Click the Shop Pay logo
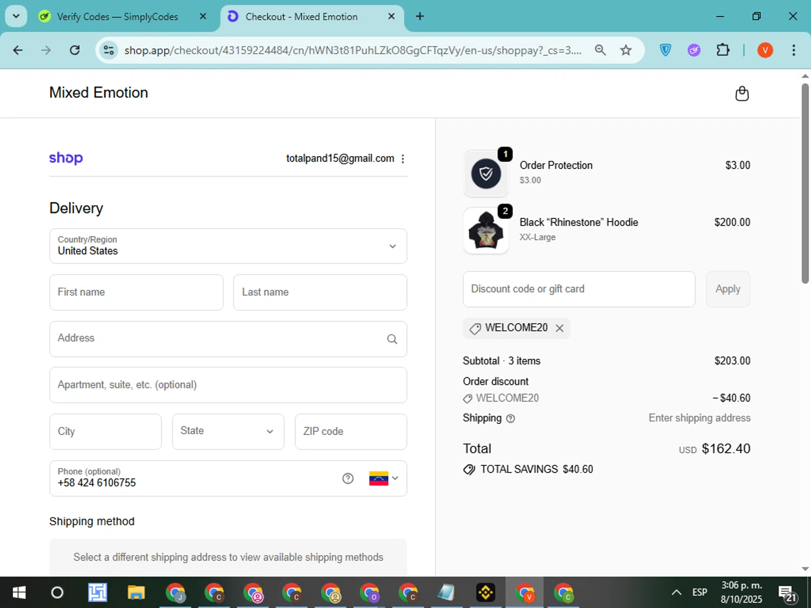Viewport: 811px width, 608px height. click(66, 158)
